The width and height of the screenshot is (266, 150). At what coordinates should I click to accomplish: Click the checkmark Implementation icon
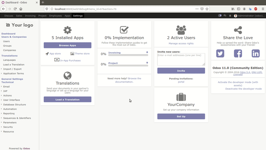click(x=124, y=30)
